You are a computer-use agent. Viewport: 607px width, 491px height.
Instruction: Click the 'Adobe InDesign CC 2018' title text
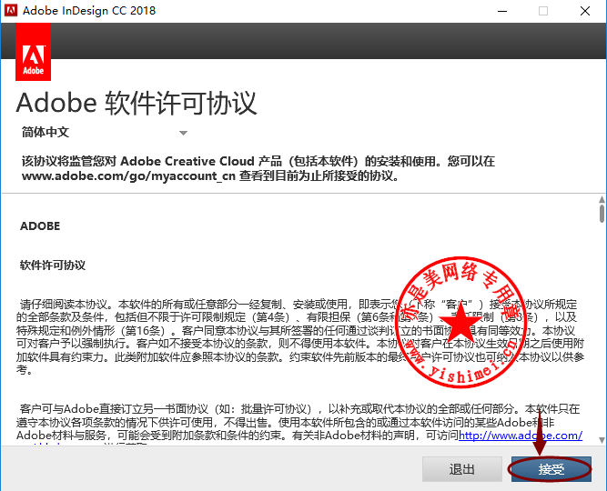coord(89,10)
